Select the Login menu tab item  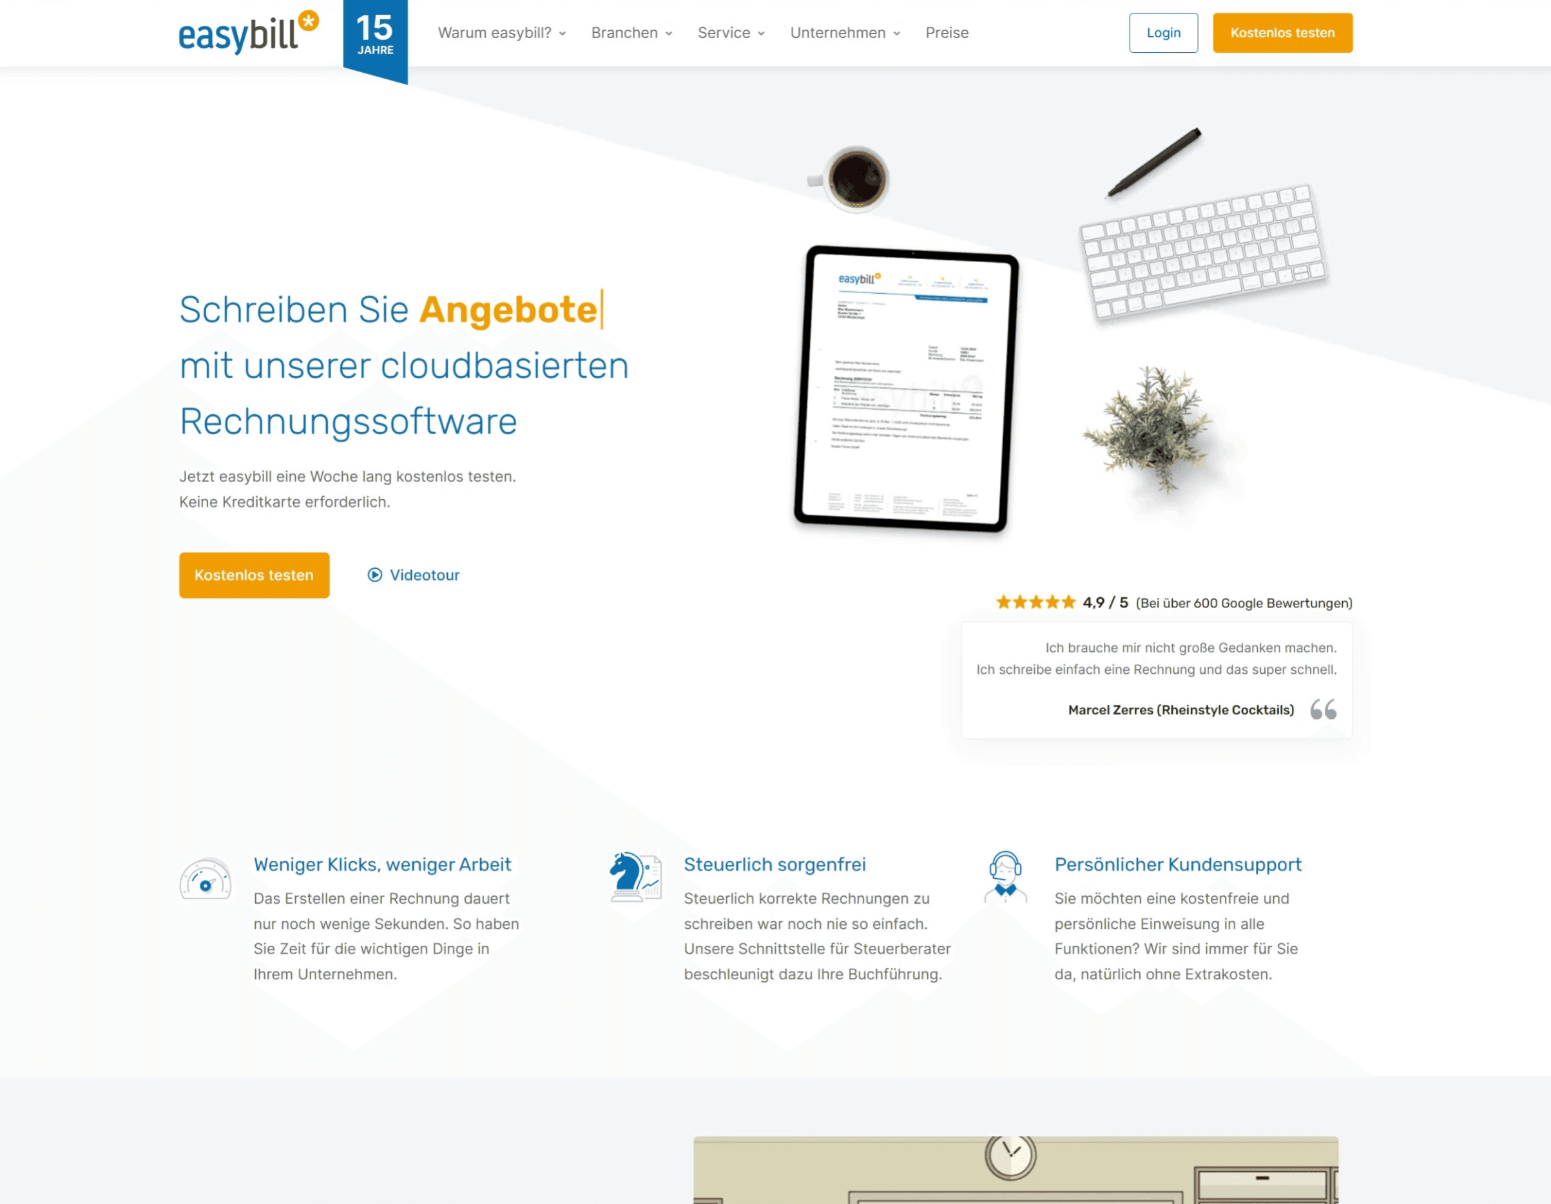coord(1161,32)
